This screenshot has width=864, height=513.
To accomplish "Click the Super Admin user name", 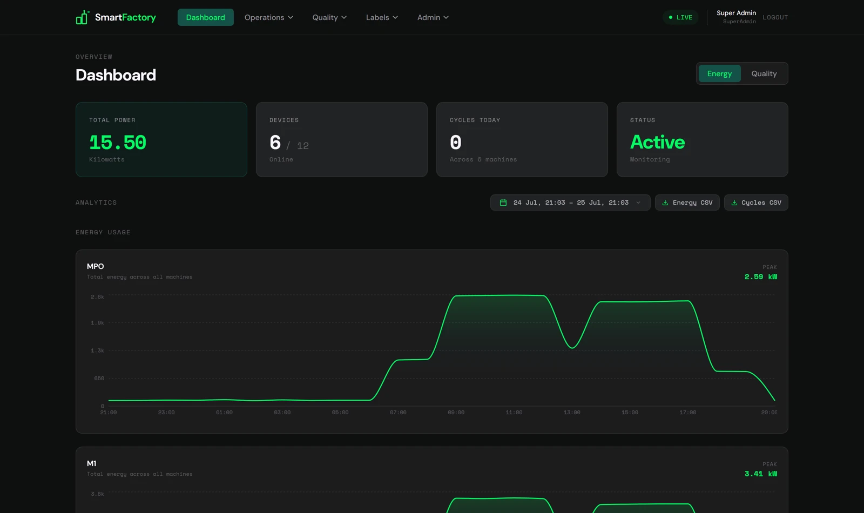I will [736, 13].
